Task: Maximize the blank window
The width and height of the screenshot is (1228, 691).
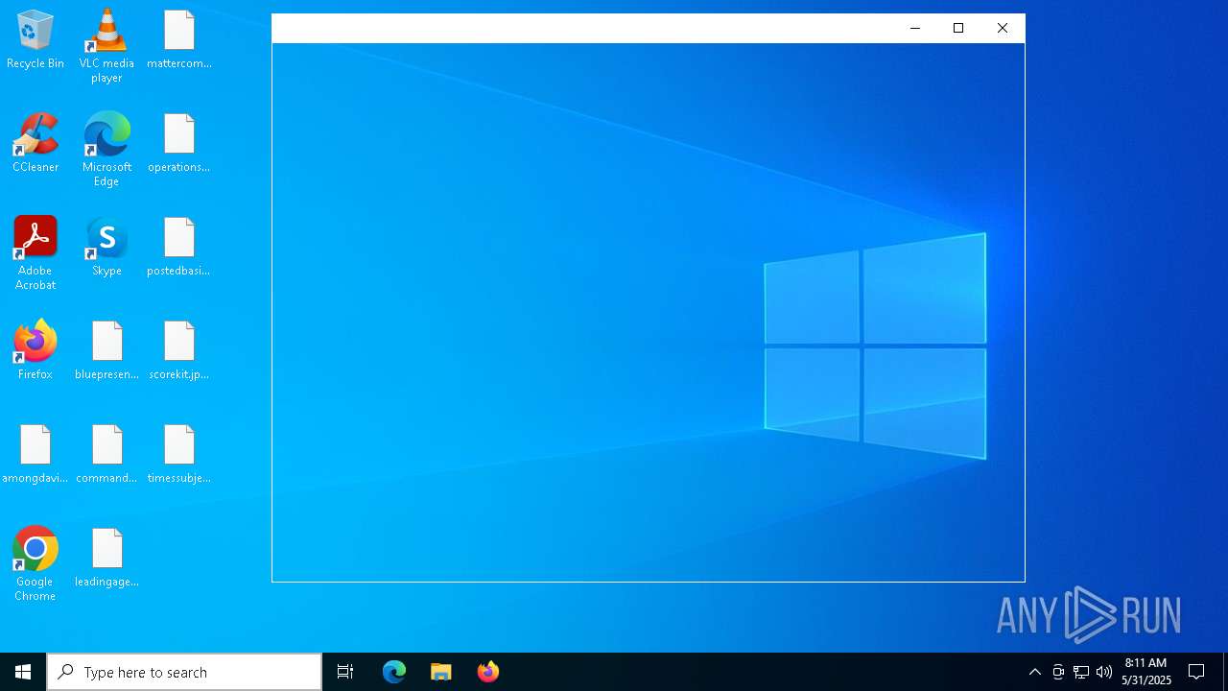Action: (x=958, y=29)
